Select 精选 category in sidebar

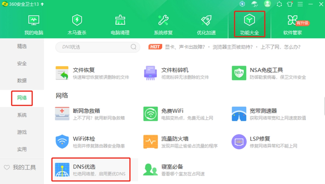coord(22,46)
